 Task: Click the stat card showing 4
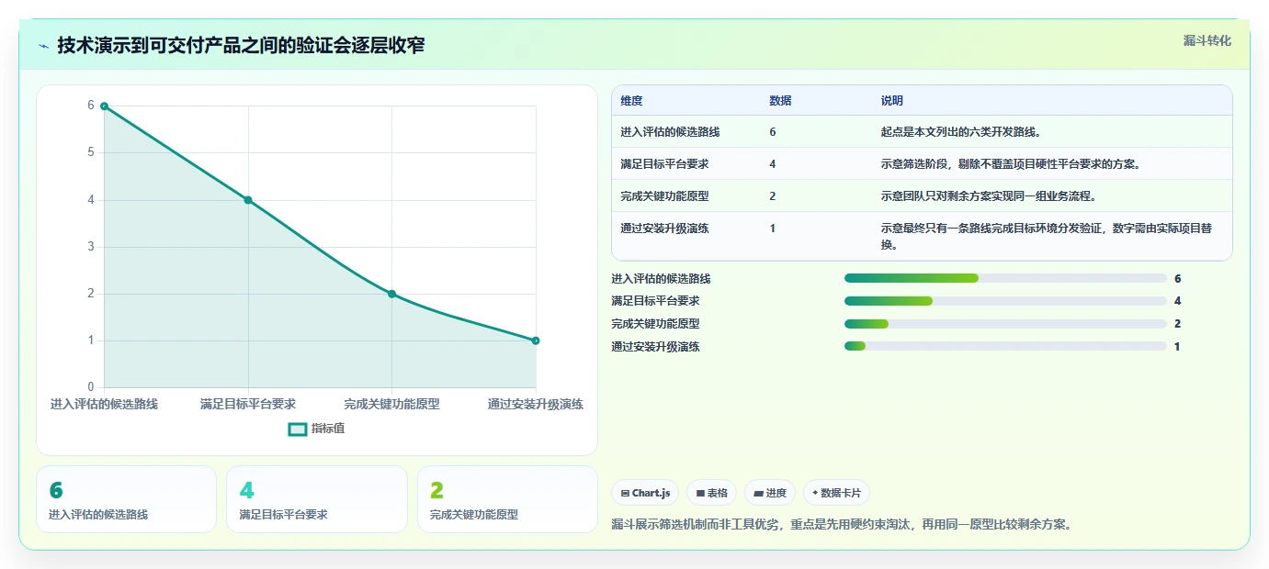tap(316, 499)
